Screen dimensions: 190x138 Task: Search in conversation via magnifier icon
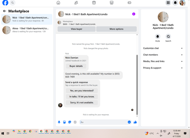click(x=168, y=37)
